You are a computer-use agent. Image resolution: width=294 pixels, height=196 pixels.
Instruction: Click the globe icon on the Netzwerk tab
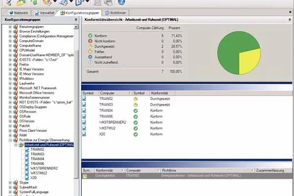click(11, 13)
